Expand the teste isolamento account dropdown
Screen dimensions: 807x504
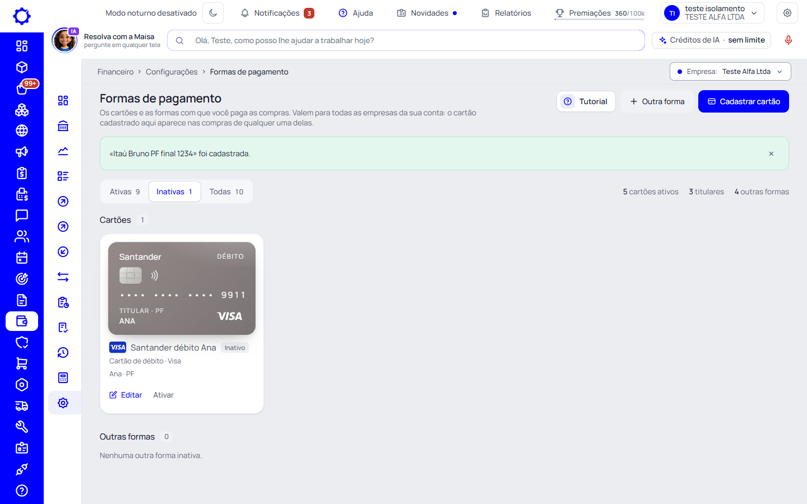pyautogui.click(x=712, y=13)
